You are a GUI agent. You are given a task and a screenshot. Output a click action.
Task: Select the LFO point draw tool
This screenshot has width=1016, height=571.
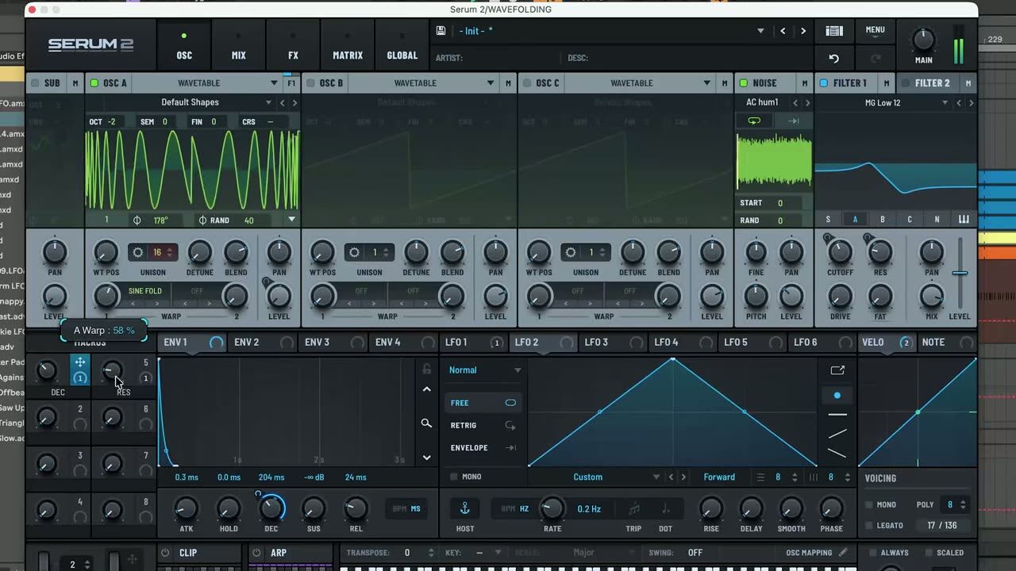point(837,395)
